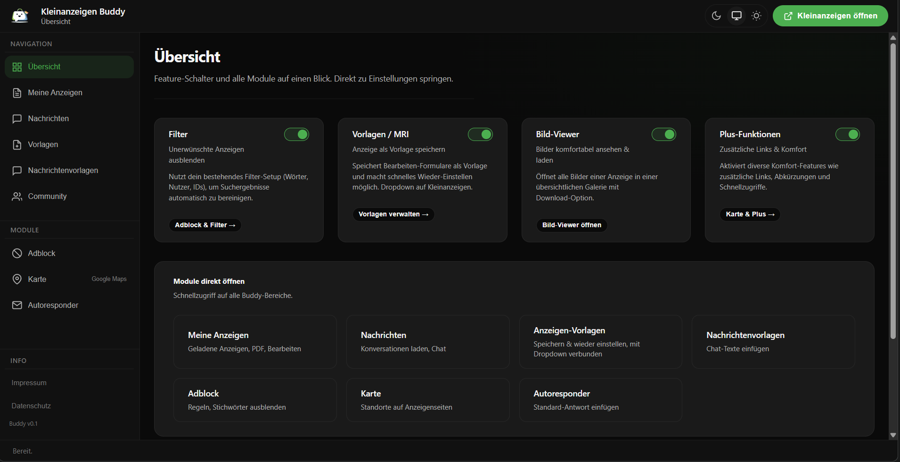Open the Impressum page link
900x462 pixels.
pos(29,382)
